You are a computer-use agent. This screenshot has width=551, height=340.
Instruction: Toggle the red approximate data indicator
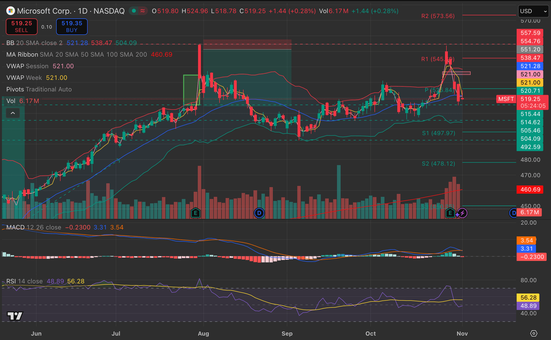tap(143, 11)
